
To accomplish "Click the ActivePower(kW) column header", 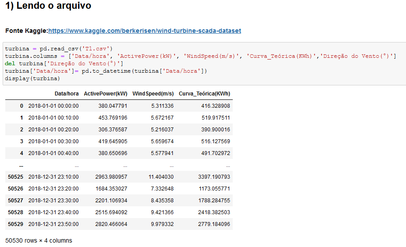I will (105, 94).
